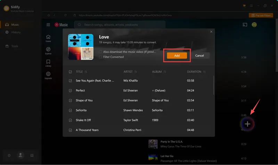Click the Party In The U.S.A. song title

coord(172,142)
